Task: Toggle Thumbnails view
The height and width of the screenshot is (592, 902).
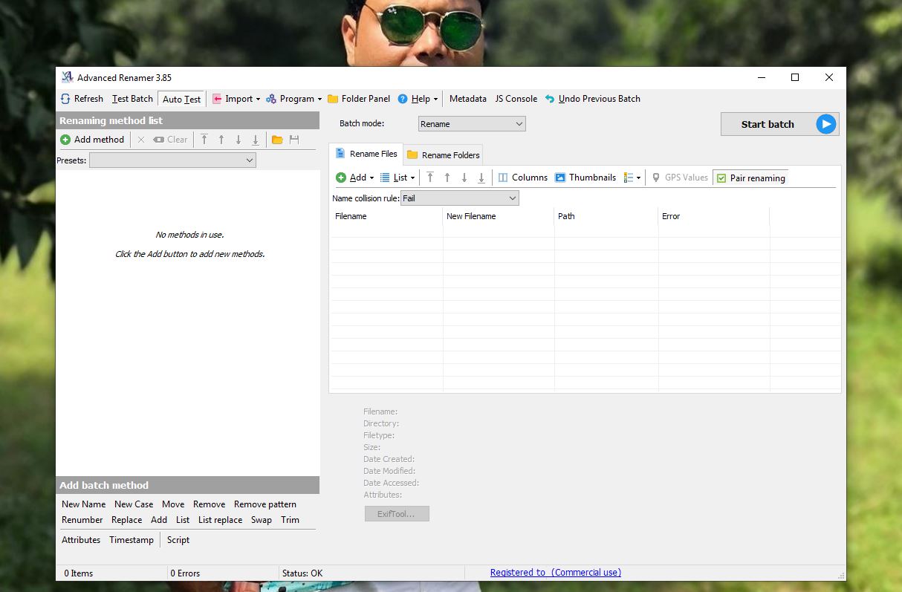Action: 585,178
